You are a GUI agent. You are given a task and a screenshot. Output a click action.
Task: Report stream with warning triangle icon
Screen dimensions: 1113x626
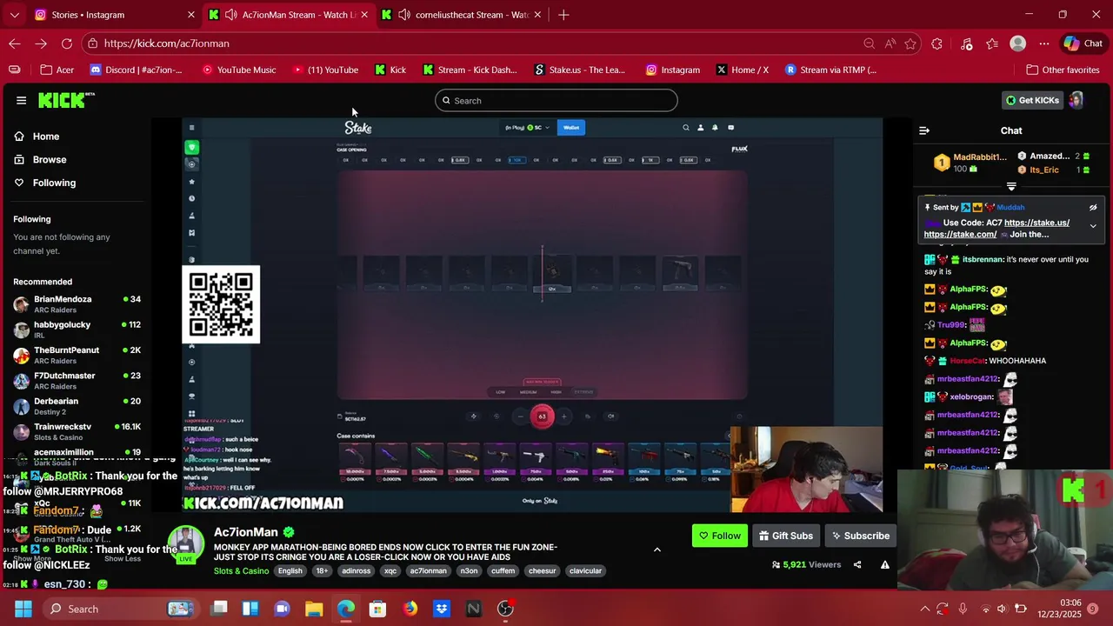pyautogui.click(x=884, y=565)
